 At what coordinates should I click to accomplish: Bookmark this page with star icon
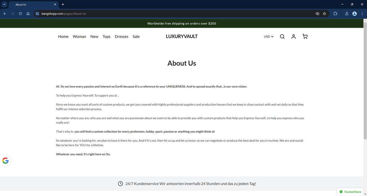click(x=324, y=14)
